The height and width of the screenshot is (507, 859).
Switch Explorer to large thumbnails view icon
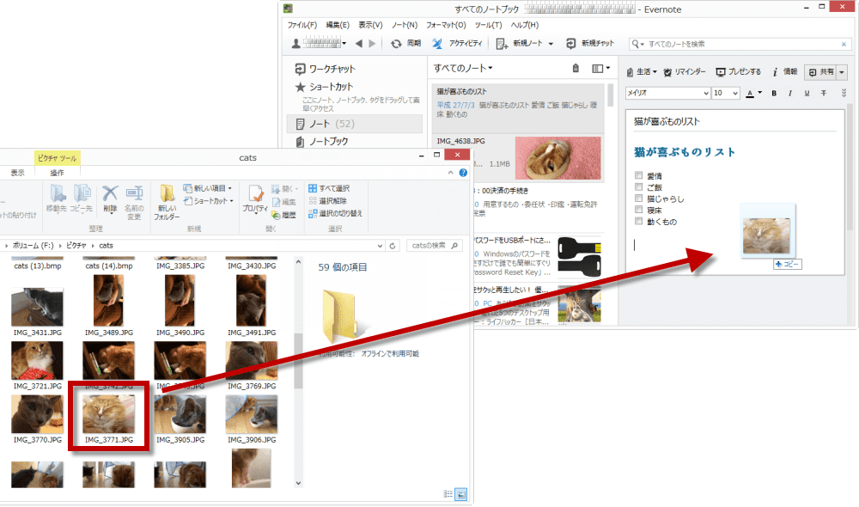[461, 494]
